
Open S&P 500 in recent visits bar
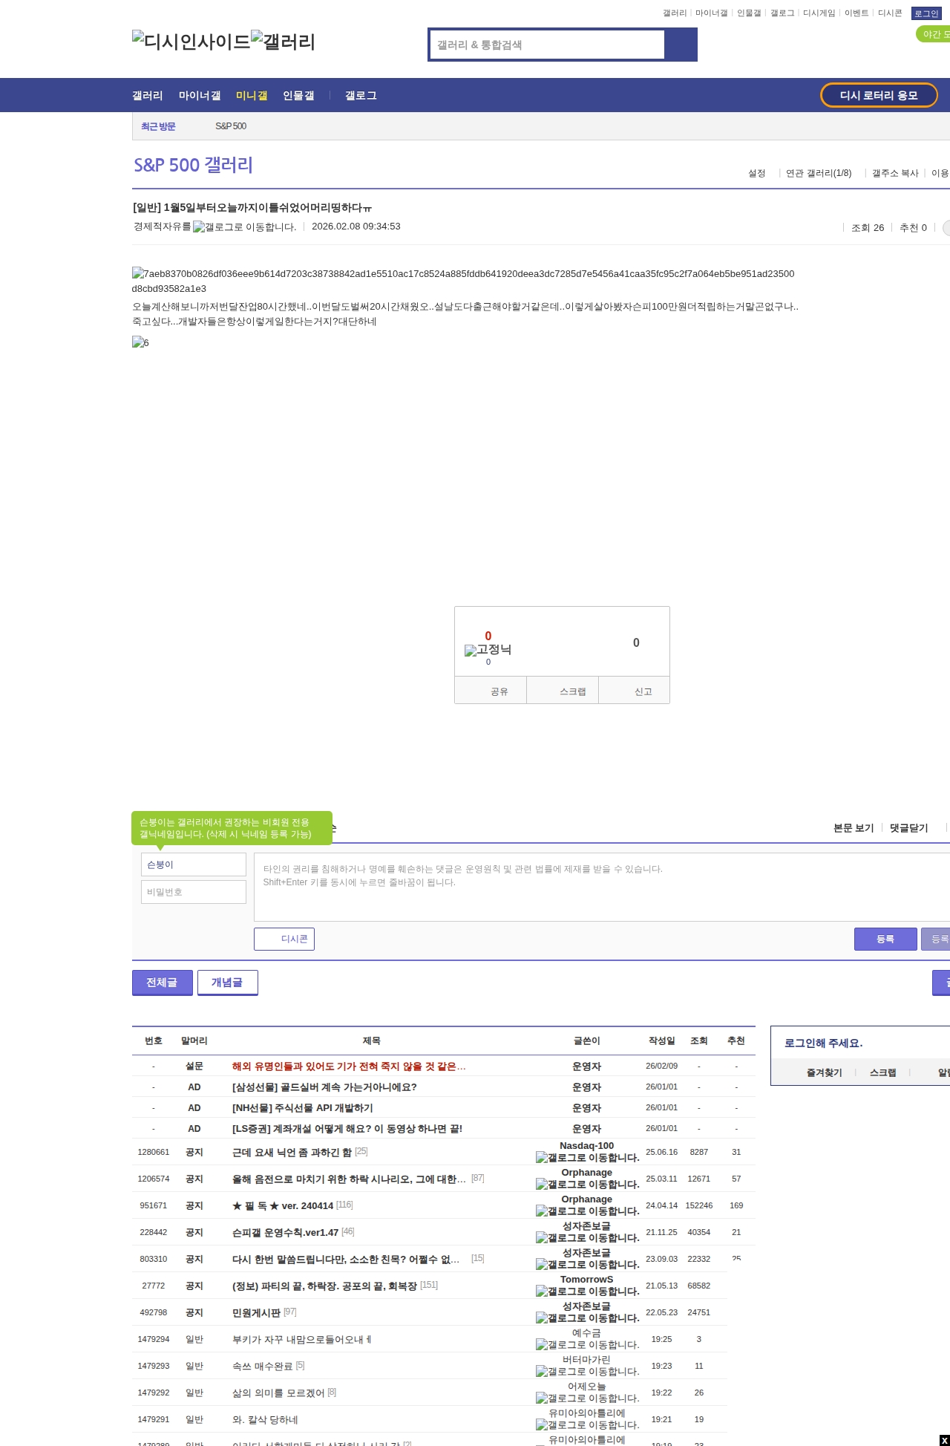[x=231, y=126]
